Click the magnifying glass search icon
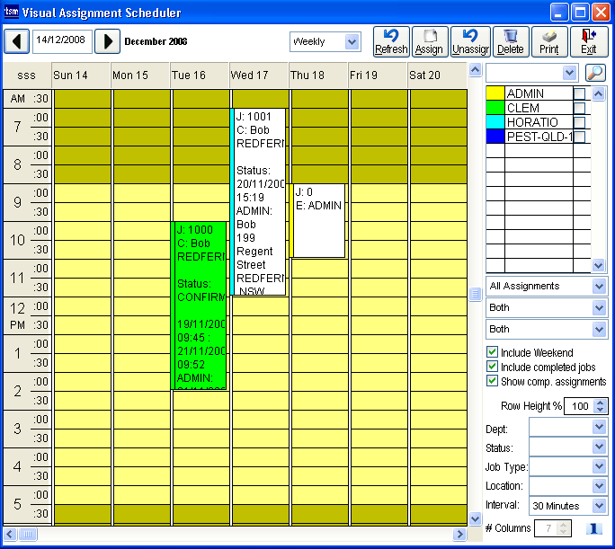This screenshot has width=615, height=549. coord(595,73)
